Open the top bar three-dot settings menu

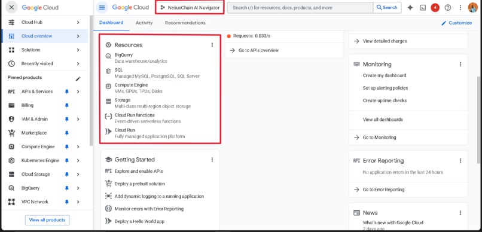[460, 8]
